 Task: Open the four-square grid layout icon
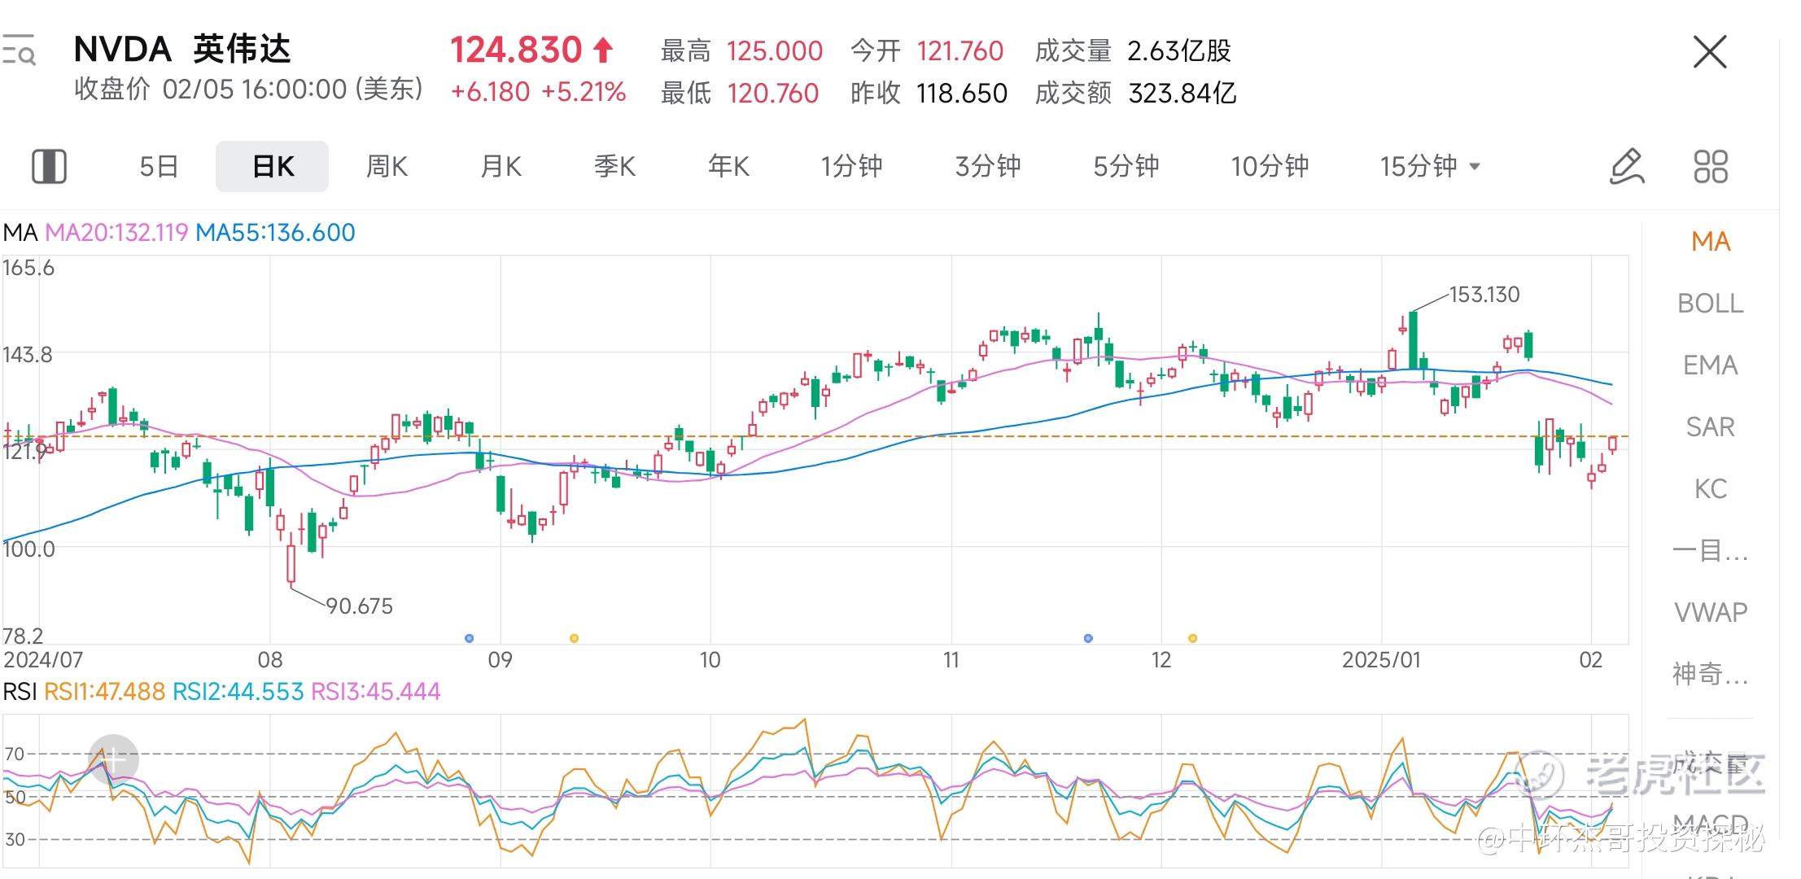1711,166
